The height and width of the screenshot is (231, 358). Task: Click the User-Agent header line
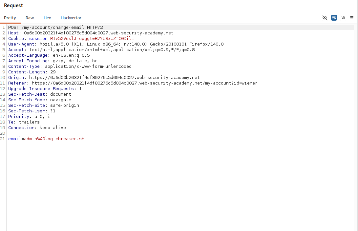pyautogui.click(x=116, y=44)
